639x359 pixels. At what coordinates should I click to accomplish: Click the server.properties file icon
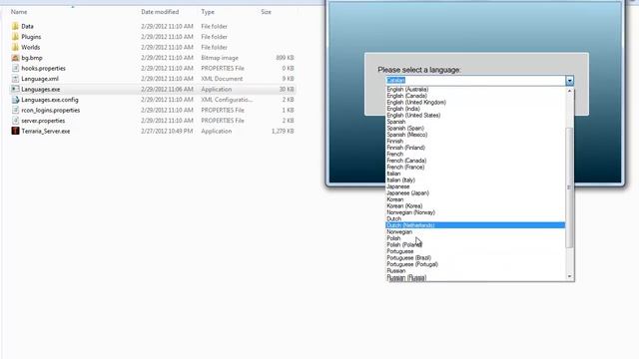(15, 121)
